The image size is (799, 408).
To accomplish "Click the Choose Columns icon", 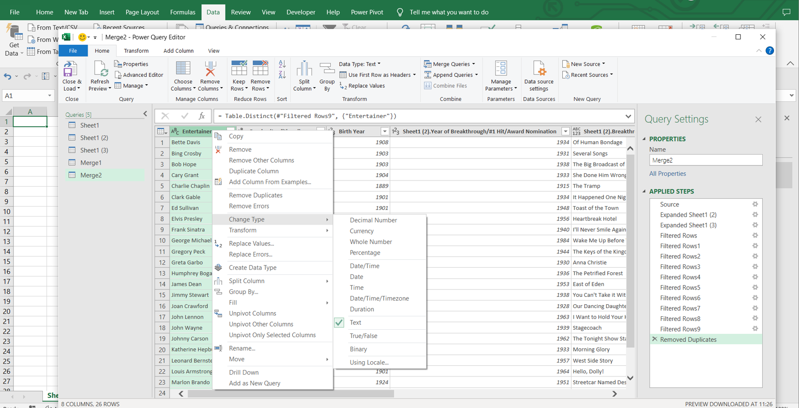I will click(183, 69).
